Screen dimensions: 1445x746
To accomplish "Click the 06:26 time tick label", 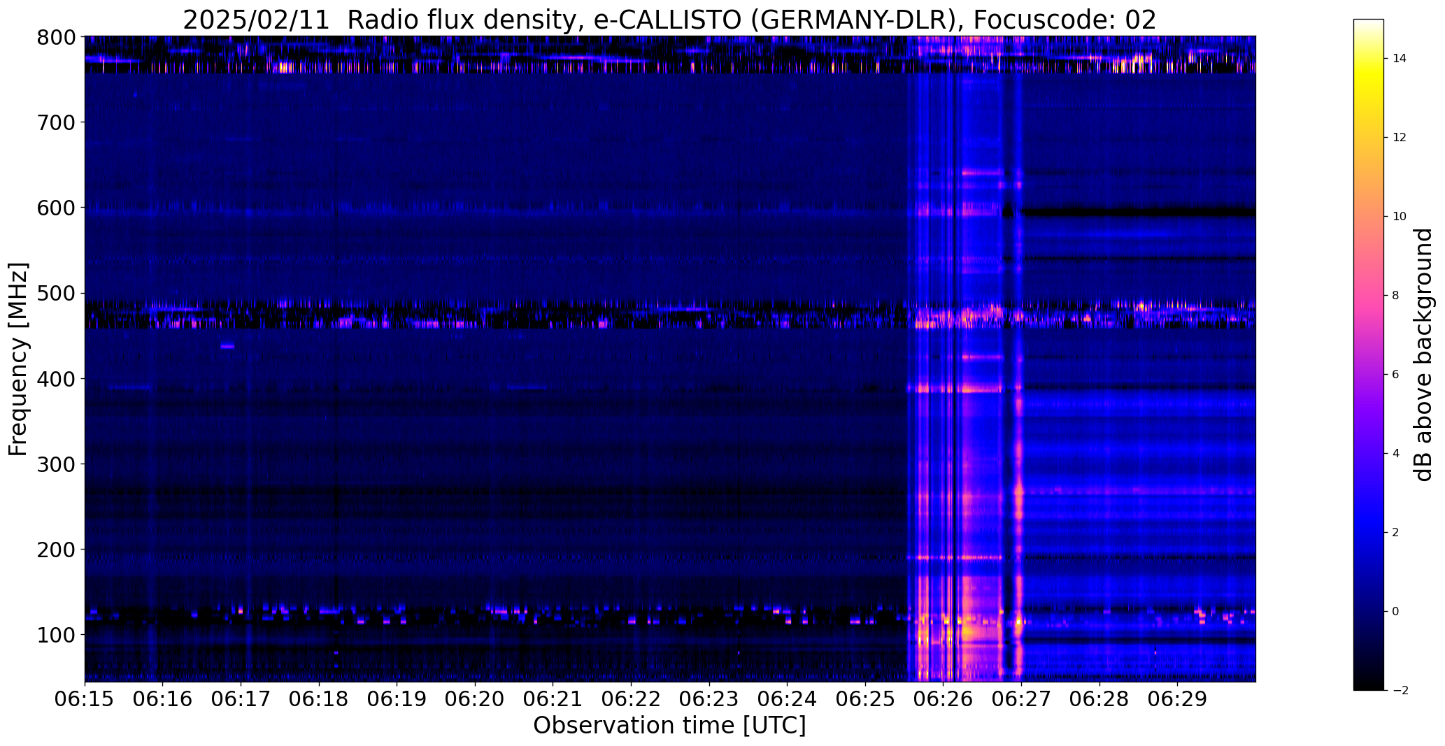I will tap(943, 699).
